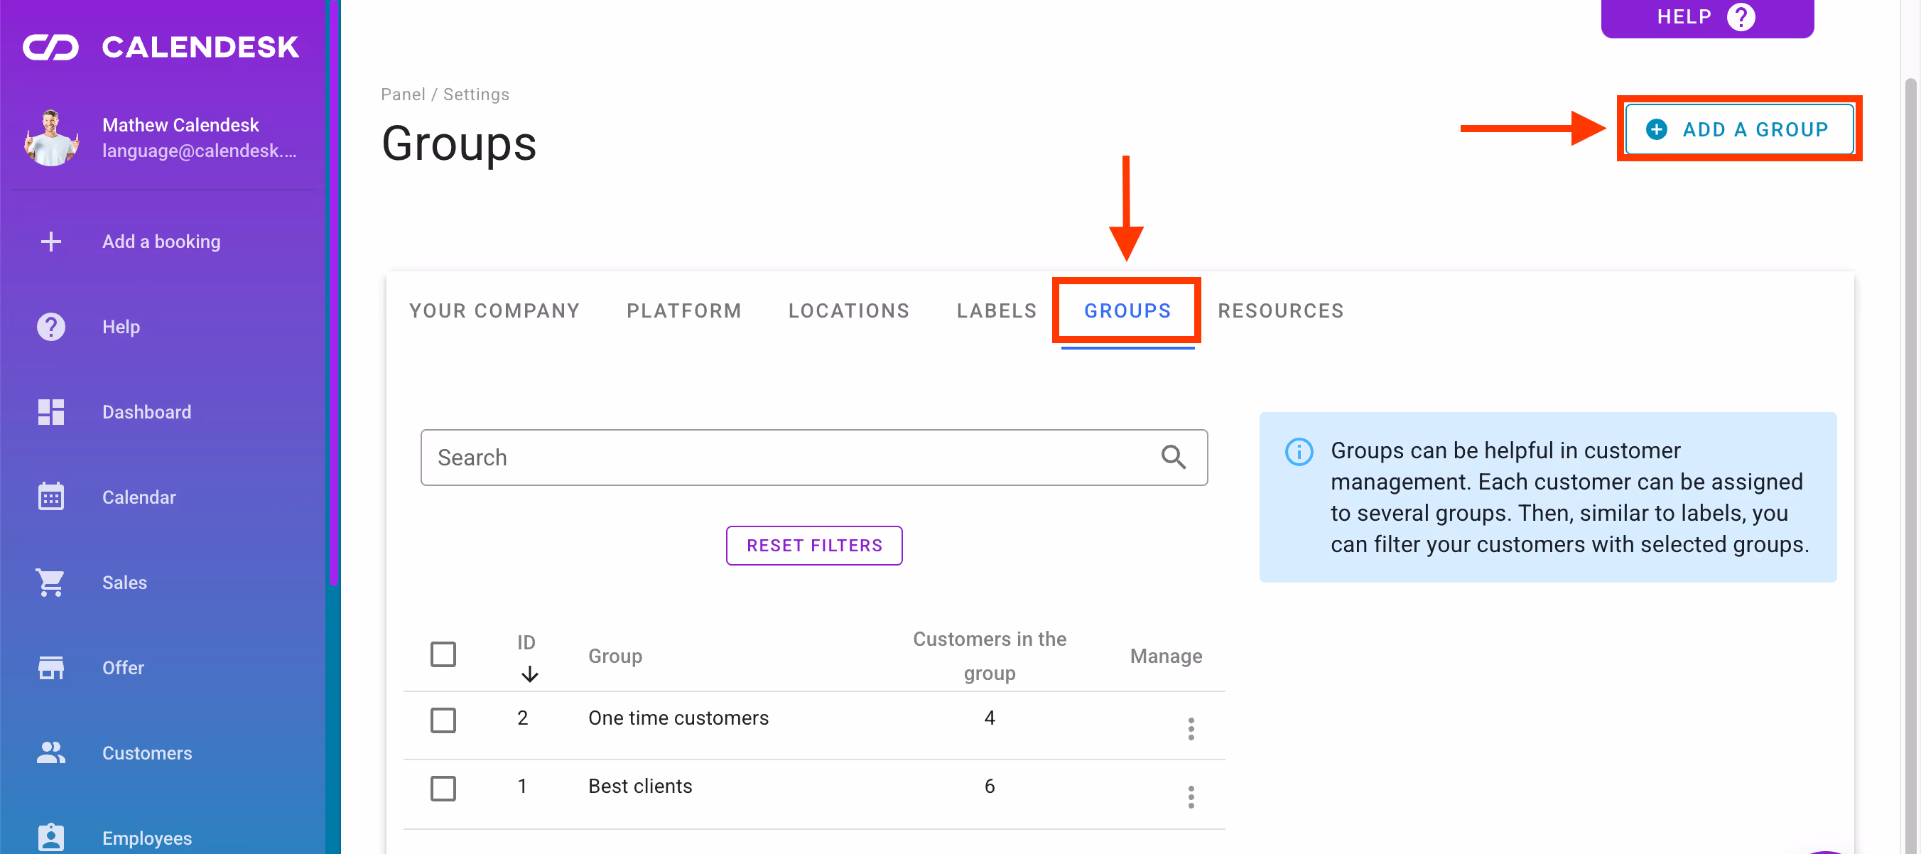Click ADD A GROUP button
The width and height of the screenshot is (1921, 854).
pos(1739,129)
